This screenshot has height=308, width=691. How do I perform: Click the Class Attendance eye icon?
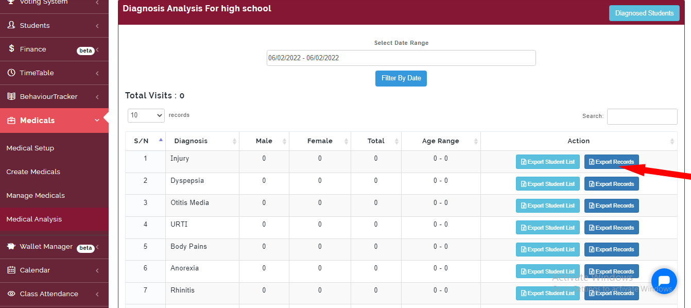click(11, 294)
